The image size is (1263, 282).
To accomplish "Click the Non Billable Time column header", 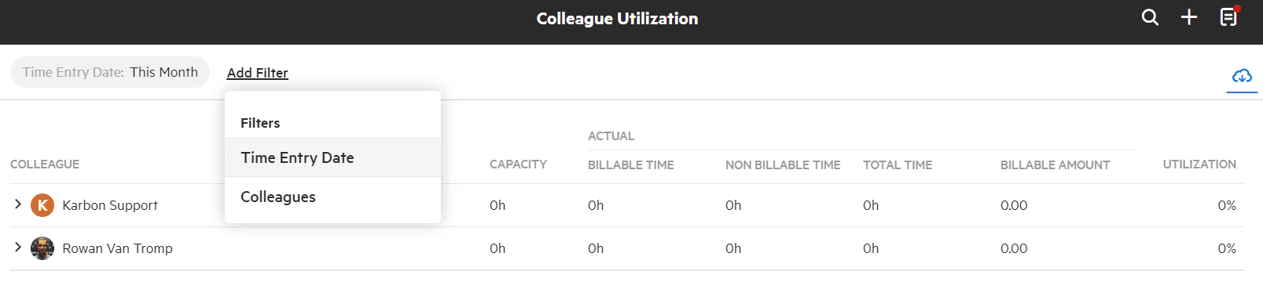I will coord(783,165).
